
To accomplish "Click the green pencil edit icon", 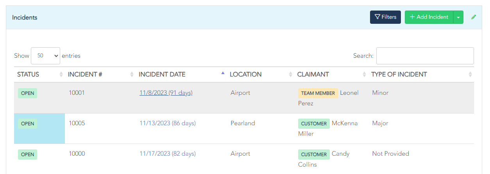I will [x=474, y=17].
